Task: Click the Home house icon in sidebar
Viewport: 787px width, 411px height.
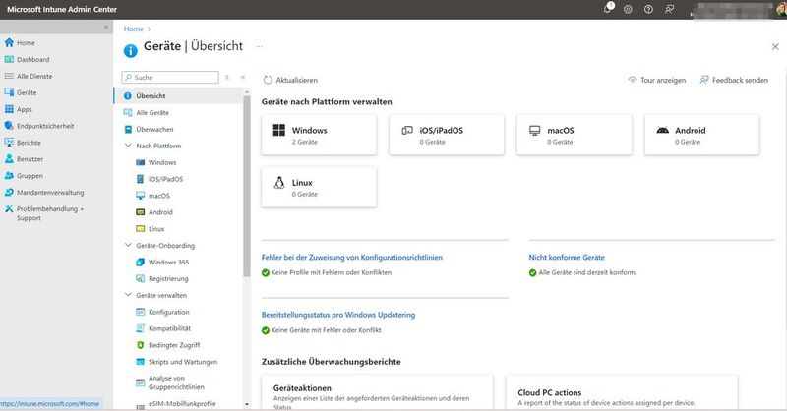Action: 9,42
